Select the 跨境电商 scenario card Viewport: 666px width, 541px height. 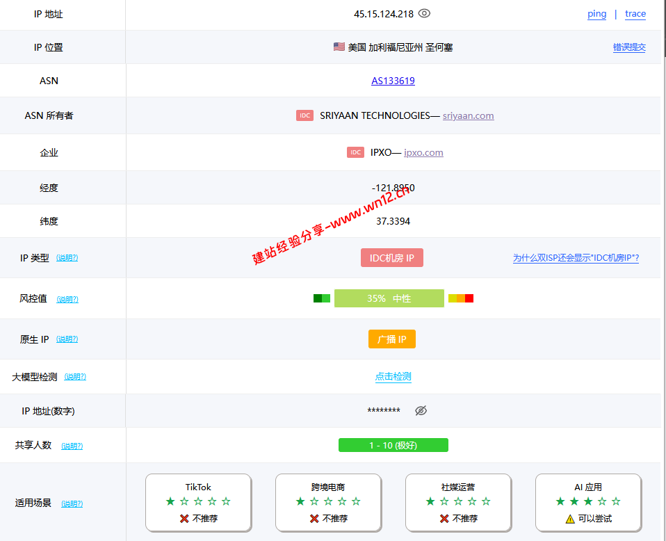(x=328, y=503)
